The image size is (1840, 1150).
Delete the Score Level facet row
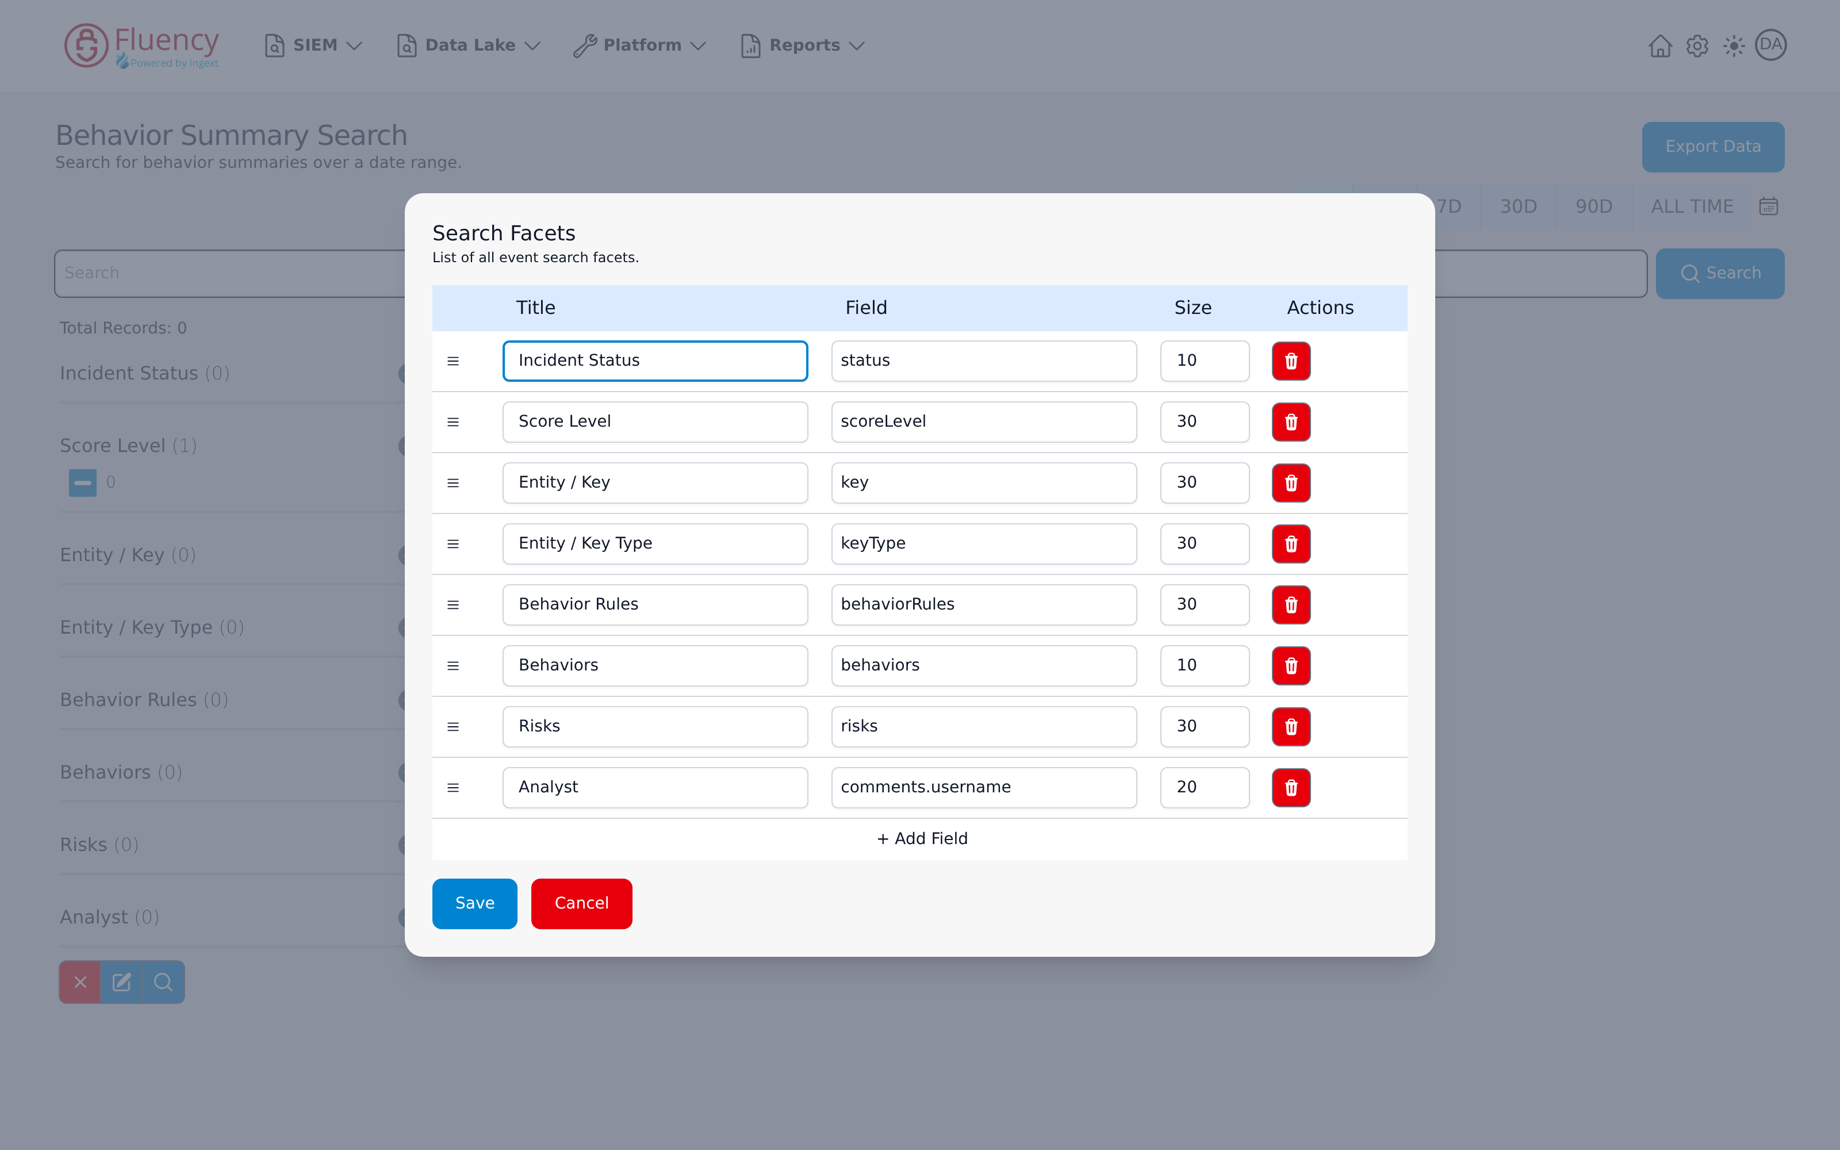coord(1291,421)
